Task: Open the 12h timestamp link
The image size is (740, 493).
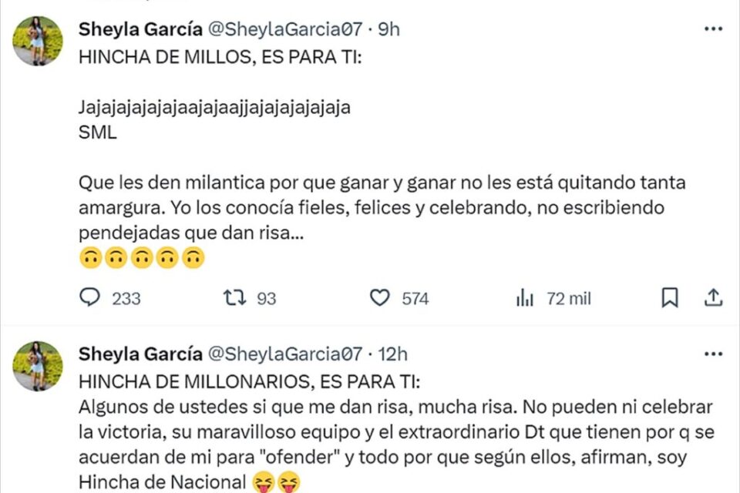Action: click(394, 354)
